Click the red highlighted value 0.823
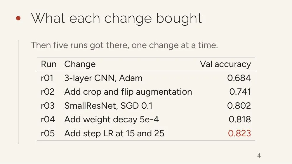The width and height of the screenshot is (292, 164). tap(239, 133)
